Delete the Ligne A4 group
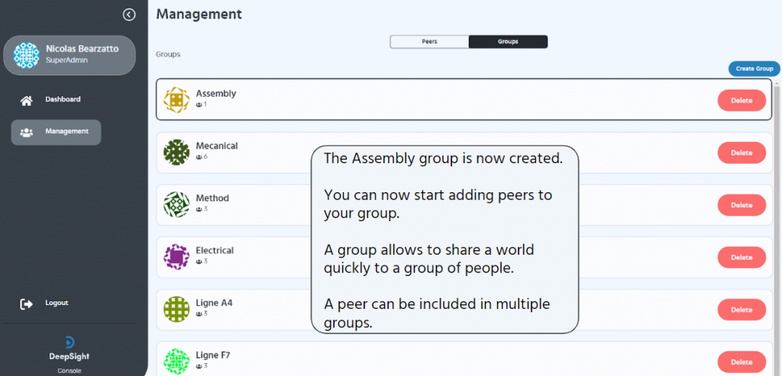 pyautogui.click(x=742, y=310)
